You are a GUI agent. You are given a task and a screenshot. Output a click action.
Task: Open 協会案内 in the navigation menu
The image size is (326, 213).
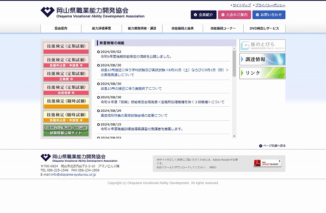point(61,28)
